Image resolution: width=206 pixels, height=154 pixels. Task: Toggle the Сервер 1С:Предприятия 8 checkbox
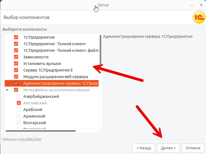coord(16,70)
